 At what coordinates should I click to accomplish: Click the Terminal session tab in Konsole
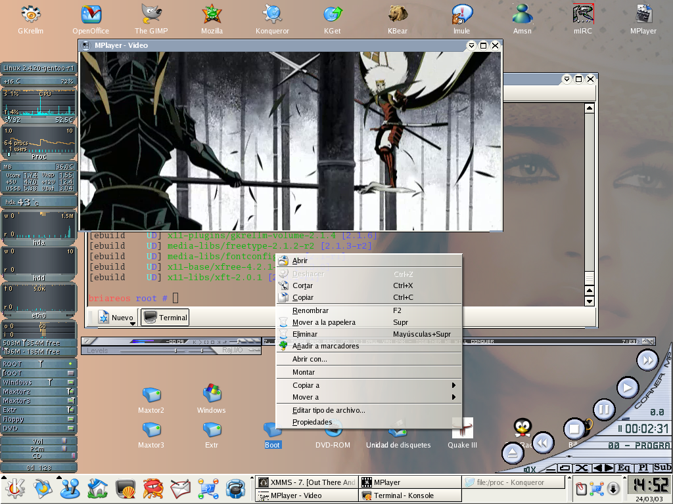[x=165, y=318]
